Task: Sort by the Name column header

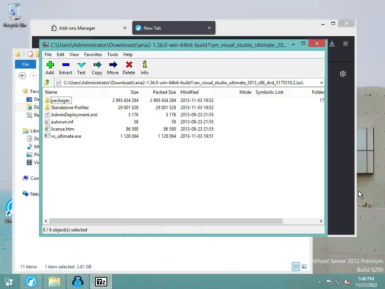Action: [x=73, y=92]
